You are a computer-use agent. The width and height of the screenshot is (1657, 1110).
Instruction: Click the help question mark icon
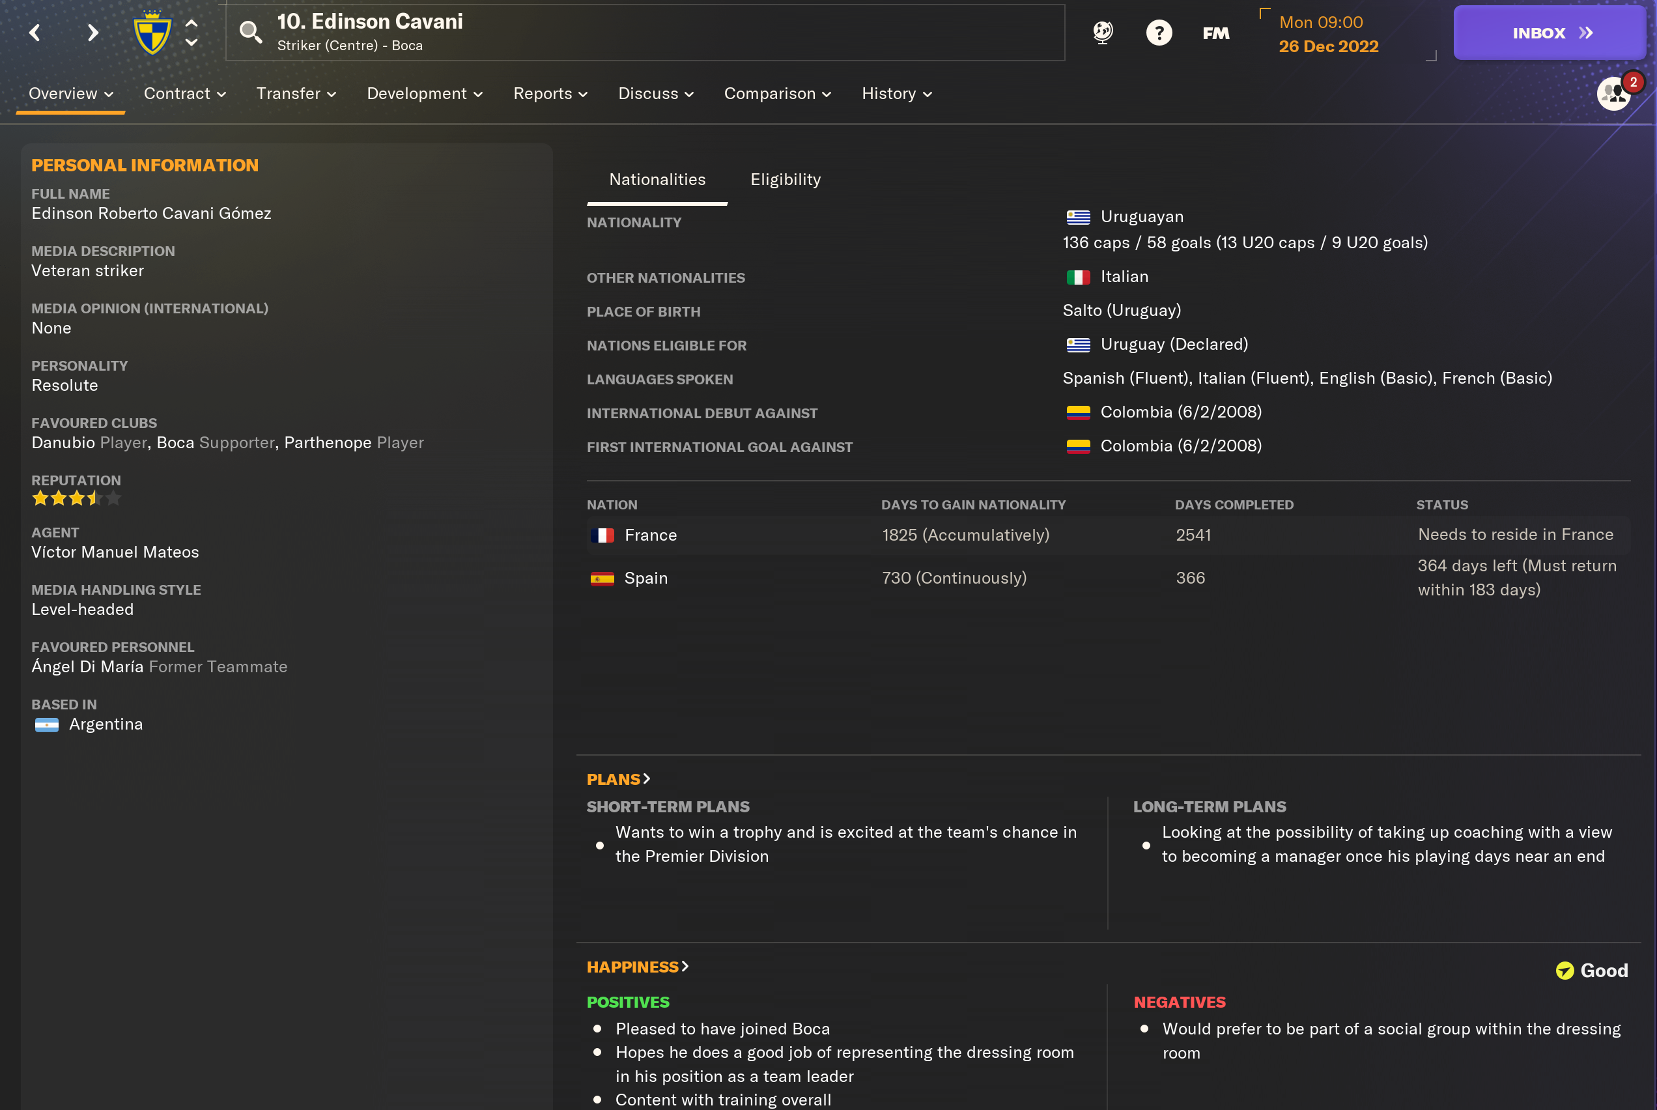(x=1159, y=33)
